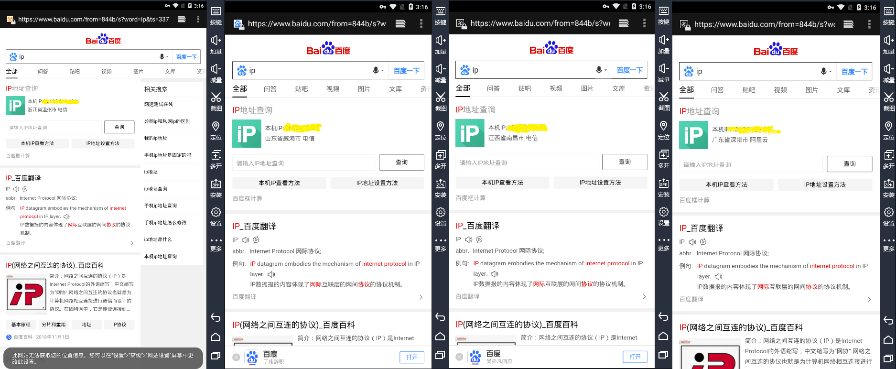The image size is (896, 369).
Task: Open microphone dropdown arrow in Nanchang search box
Action: (x=606, y=70)
